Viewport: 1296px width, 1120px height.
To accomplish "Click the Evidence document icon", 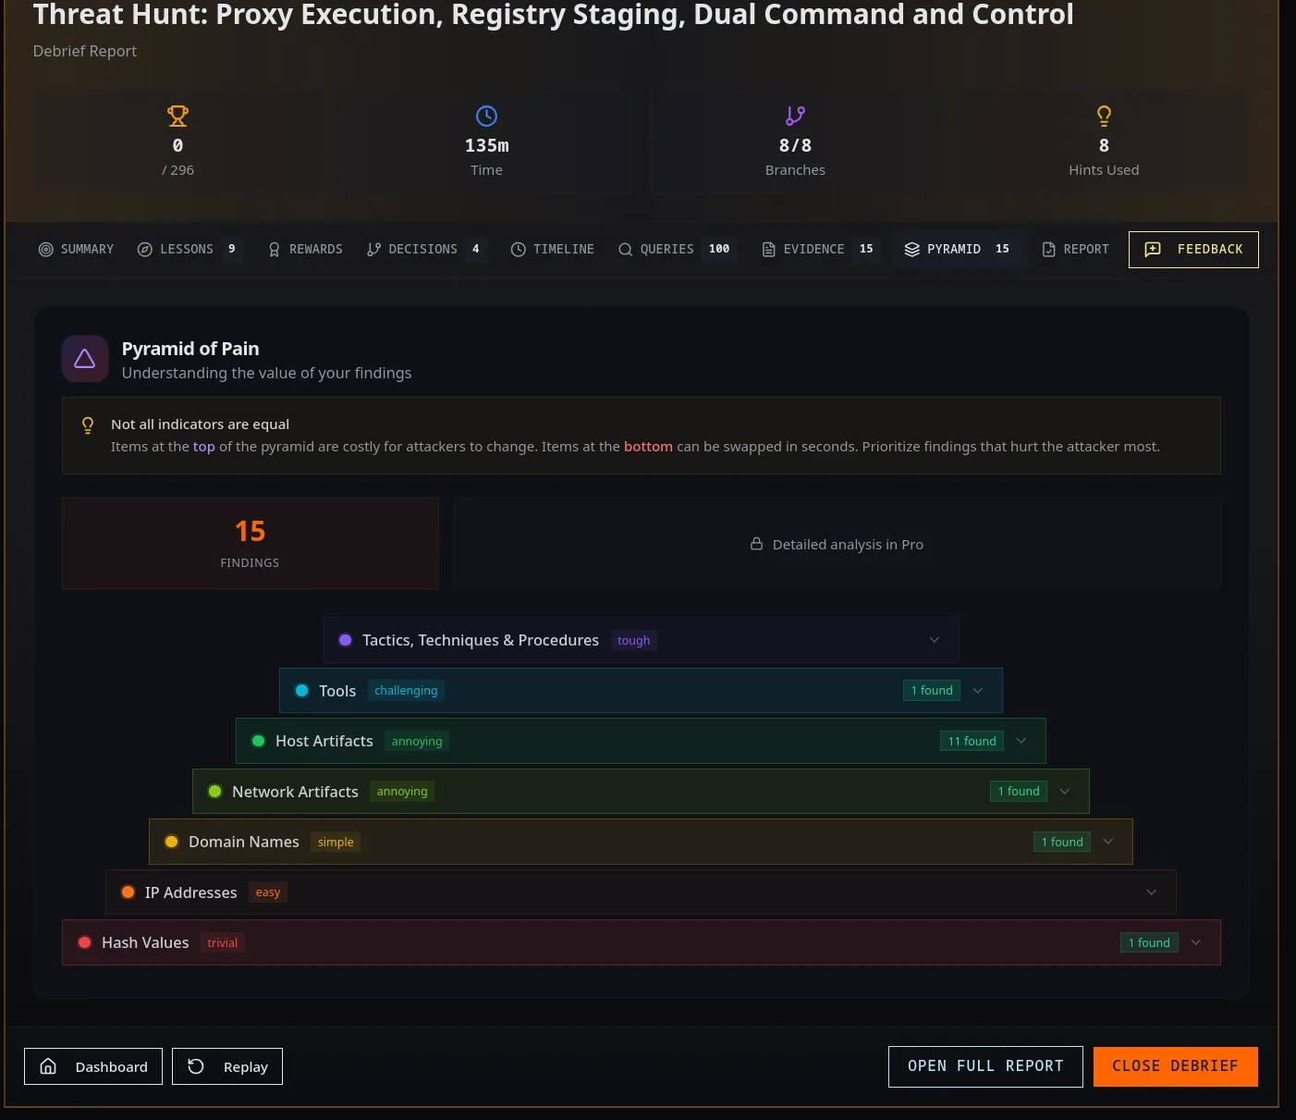I will tap(768, 250).
